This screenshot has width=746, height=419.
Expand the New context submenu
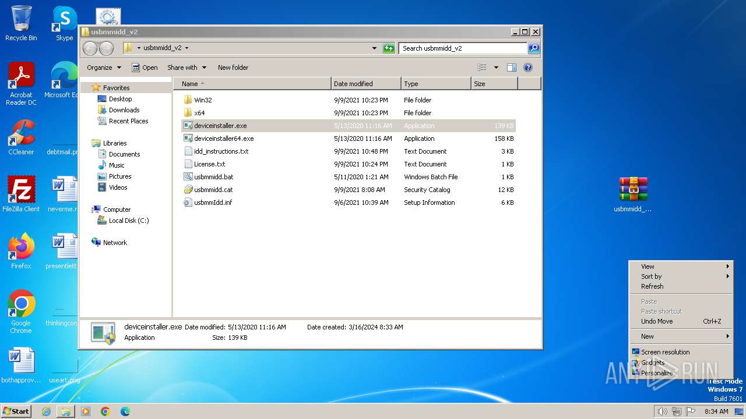pyautogui.click(x=681, y=336)
